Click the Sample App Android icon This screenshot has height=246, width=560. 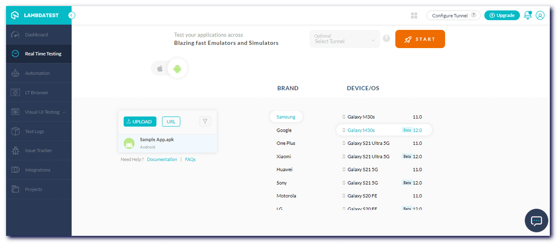click(x=129, y=144)
